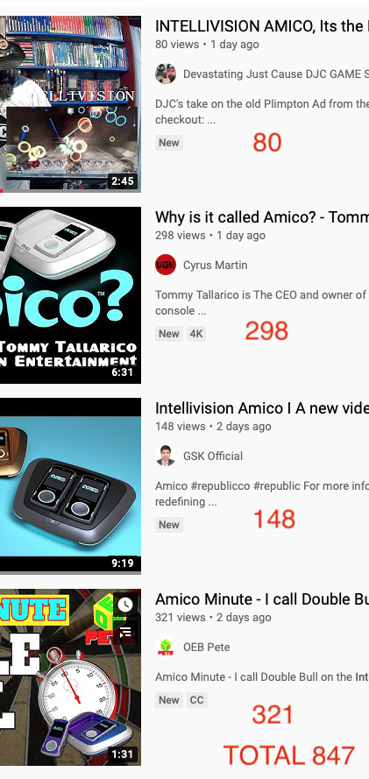Click the 4K badge on Amico video
Viewport: 369px width, 779px height.
[196, 334]
